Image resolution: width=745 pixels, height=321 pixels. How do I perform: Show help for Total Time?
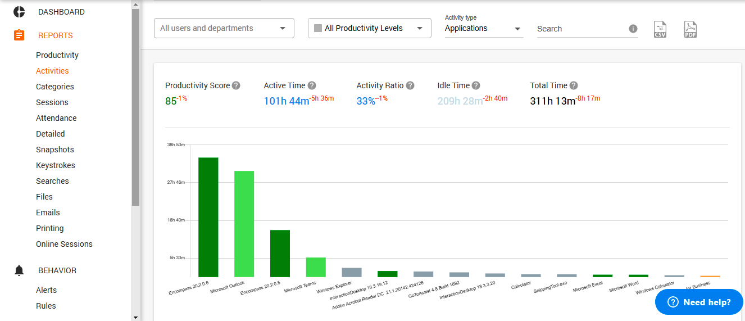(574, 85)
